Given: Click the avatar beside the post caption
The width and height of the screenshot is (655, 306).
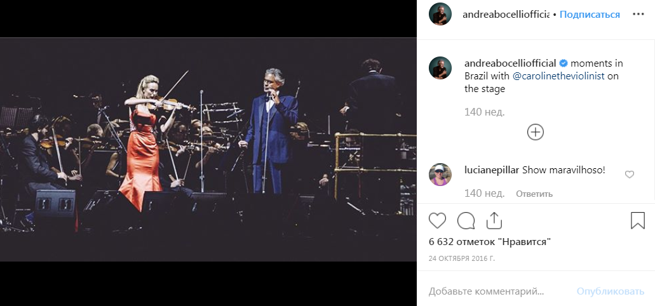Looking at the screenshot, I should point(440,68).
